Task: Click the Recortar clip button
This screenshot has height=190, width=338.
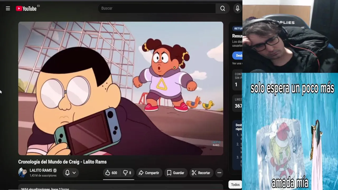Action: pyautogui.click(x=201, y=173)
